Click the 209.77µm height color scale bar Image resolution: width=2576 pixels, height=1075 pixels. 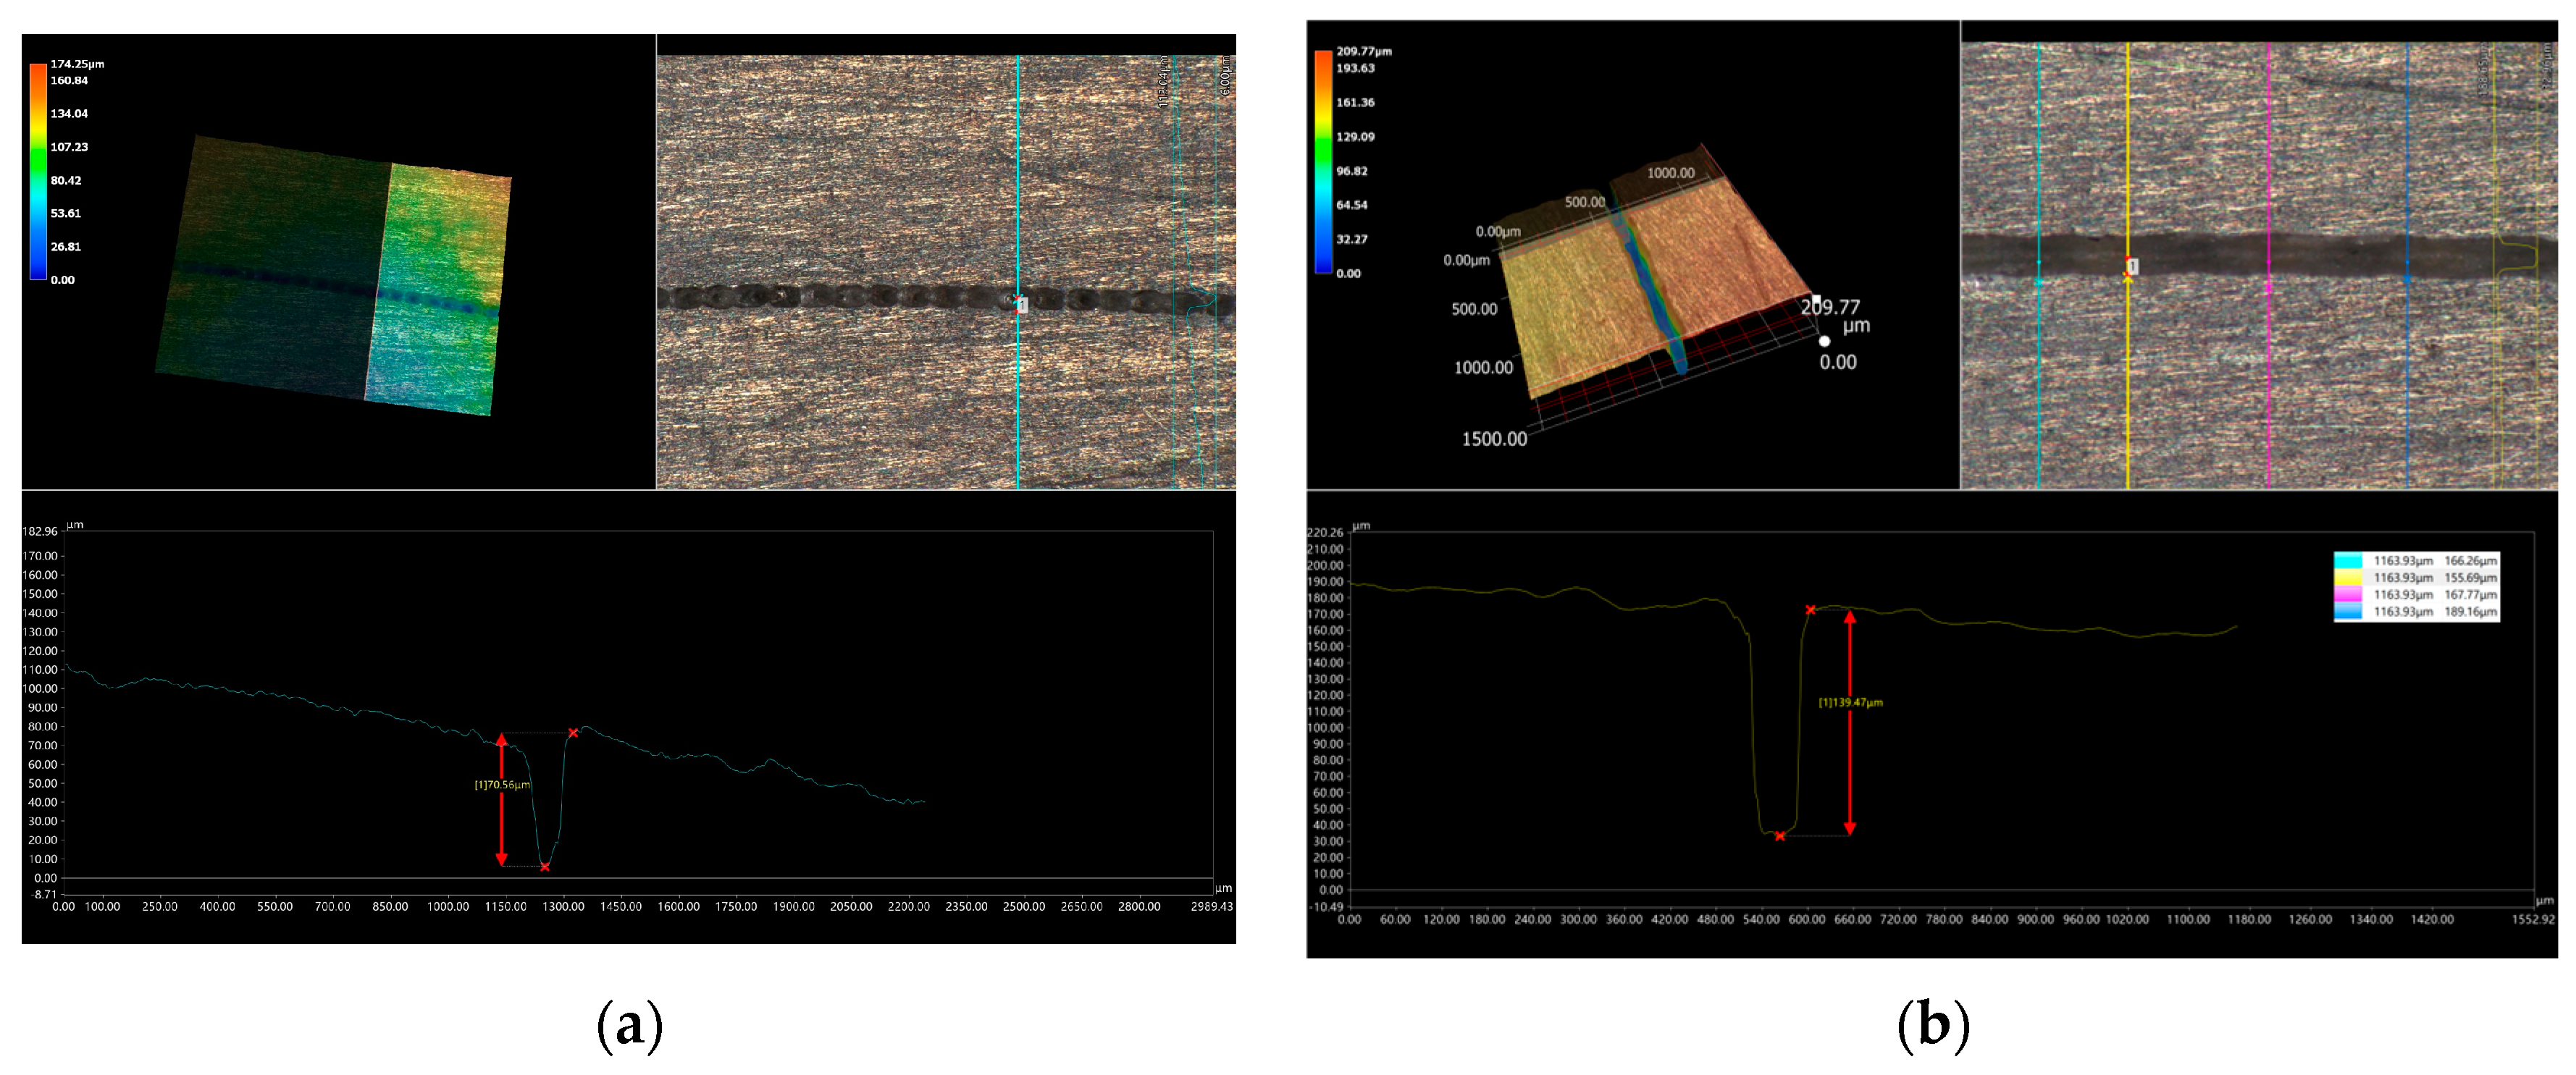click(1323, 161)
